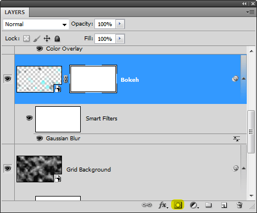Viewport: 257px width, 213px height.
Task: Toggle Smart Filters visibility
Action: [x=29, y=118]
